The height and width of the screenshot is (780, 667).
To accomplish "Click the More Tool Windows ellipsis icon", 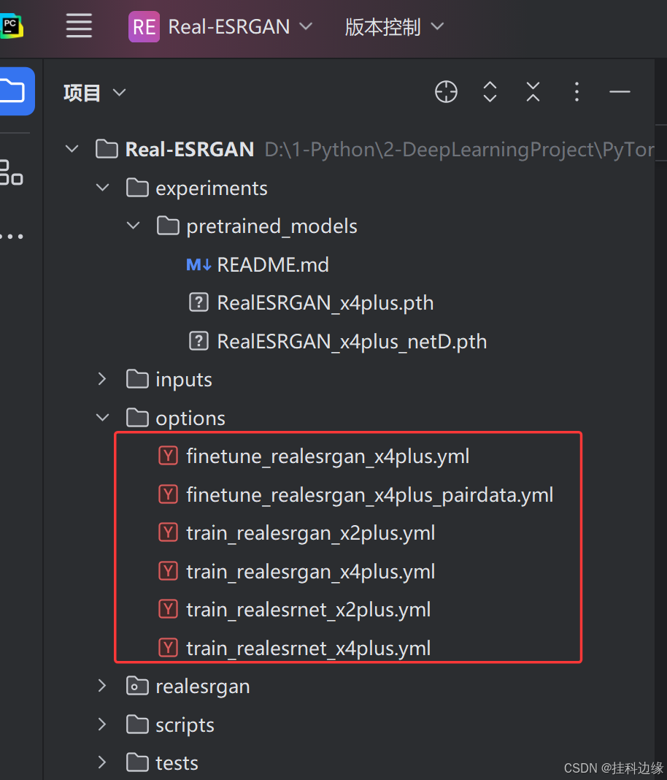I will pos(12,235).
